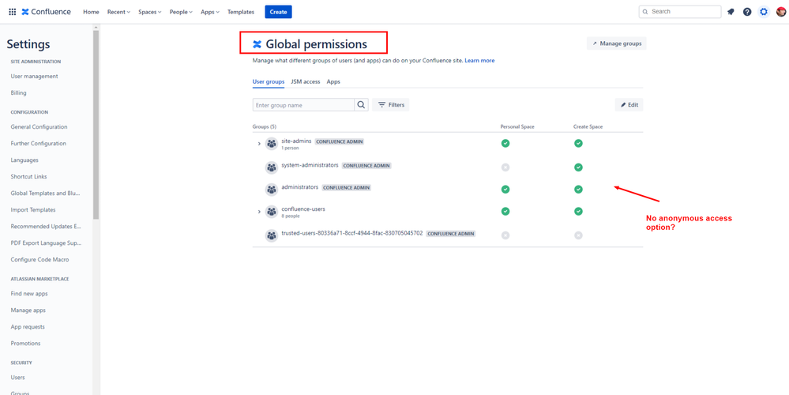Open the People dropdown menu
789x395 pixels.
pos(181,12)
